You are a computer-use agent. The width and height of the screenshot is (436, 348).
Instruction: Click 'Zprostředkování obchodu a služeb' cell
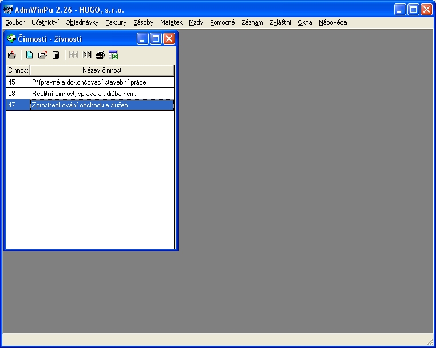(x=102, y=105)
